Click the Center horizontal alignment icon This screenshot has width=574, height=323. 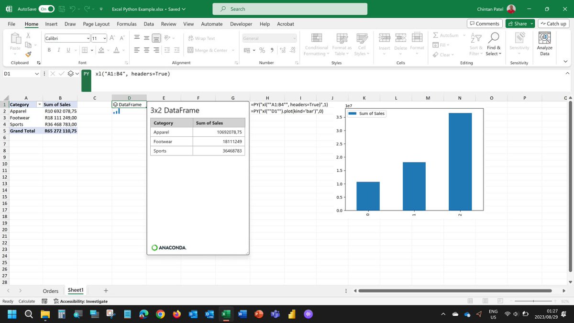(x=146, y=50)
